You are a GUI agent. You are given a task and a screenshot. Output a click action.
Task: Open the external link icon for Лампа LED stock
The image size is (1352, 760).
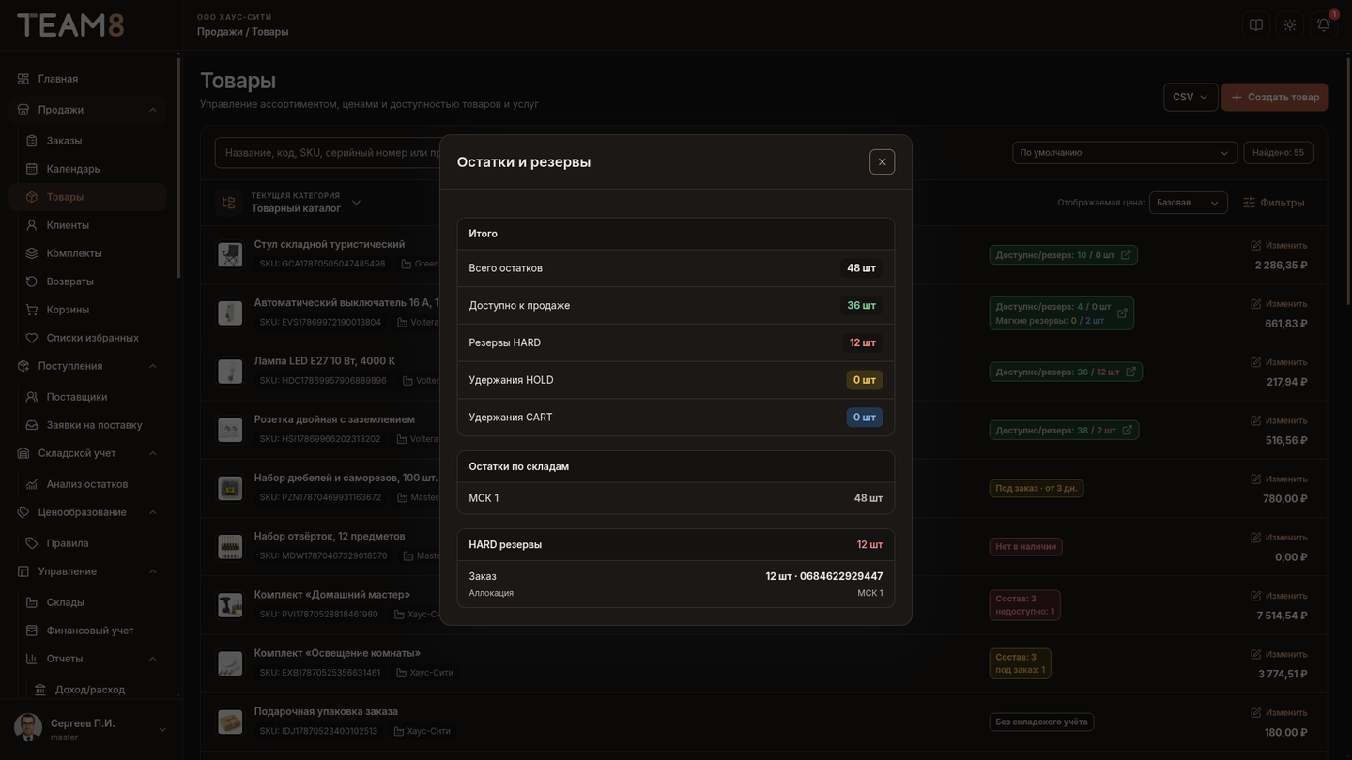click(x=1130, y=372)
